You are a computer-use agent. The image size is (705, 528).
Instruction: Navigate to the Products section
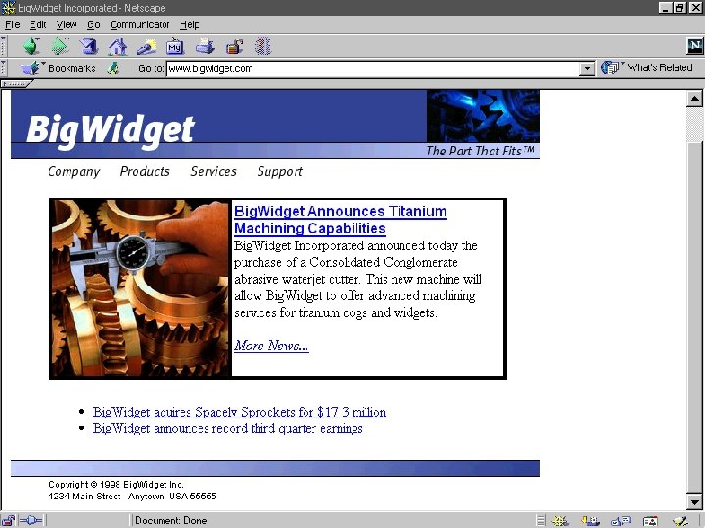point(145,171)
